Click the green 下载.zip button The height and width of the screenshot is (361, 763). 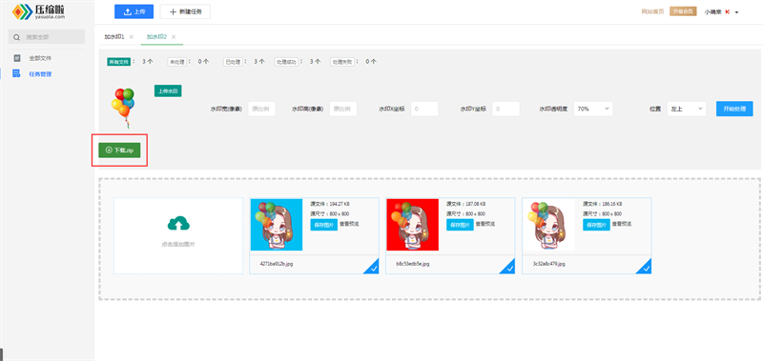(x=119, y=150)
